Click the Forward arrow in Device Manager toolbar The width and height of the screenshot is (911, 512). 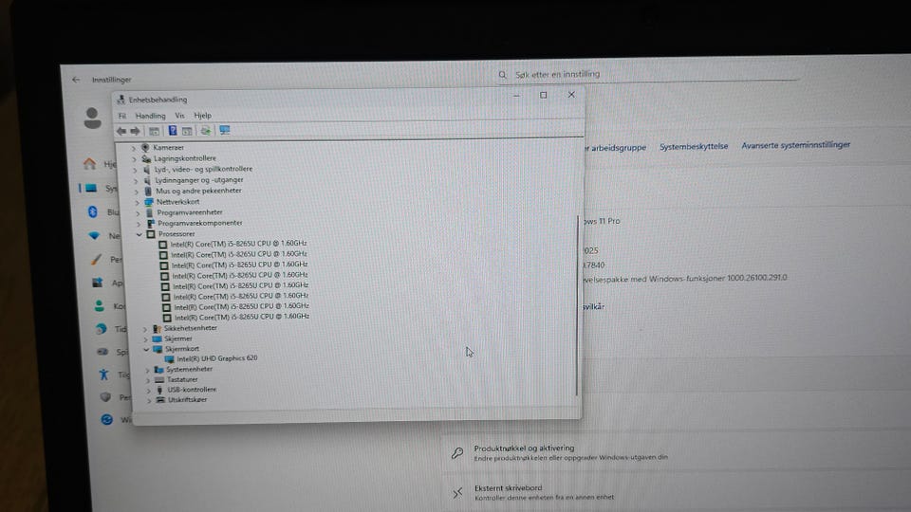(x=136, y=131)
